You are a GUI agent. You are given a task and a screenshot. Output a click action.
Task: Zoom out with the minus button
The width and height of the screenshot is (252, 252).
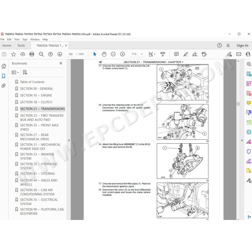point(113,54)
